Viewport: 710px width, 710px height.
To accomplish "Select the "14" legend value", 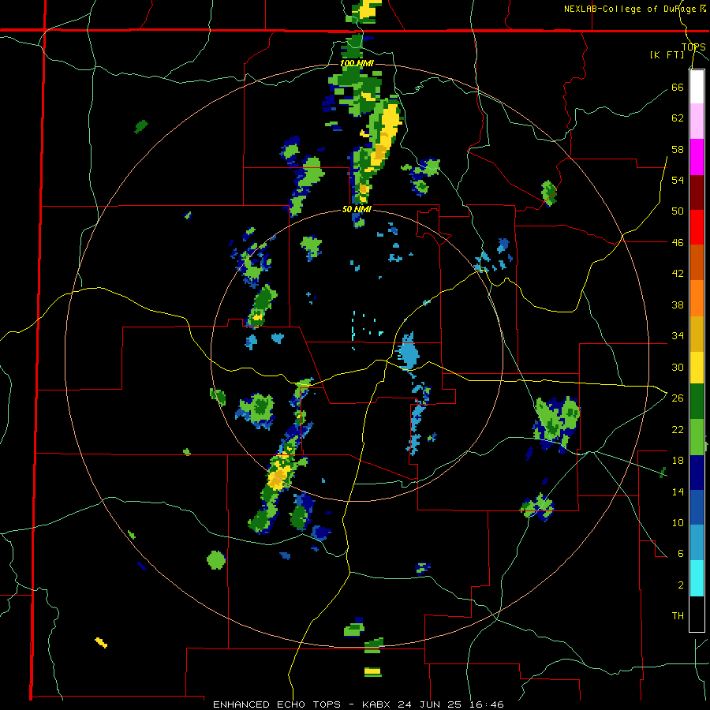I will pos(678,491).
